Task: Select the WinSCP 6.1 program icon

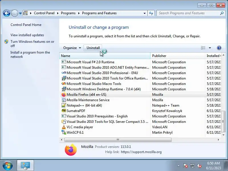Action: [64, 132]
